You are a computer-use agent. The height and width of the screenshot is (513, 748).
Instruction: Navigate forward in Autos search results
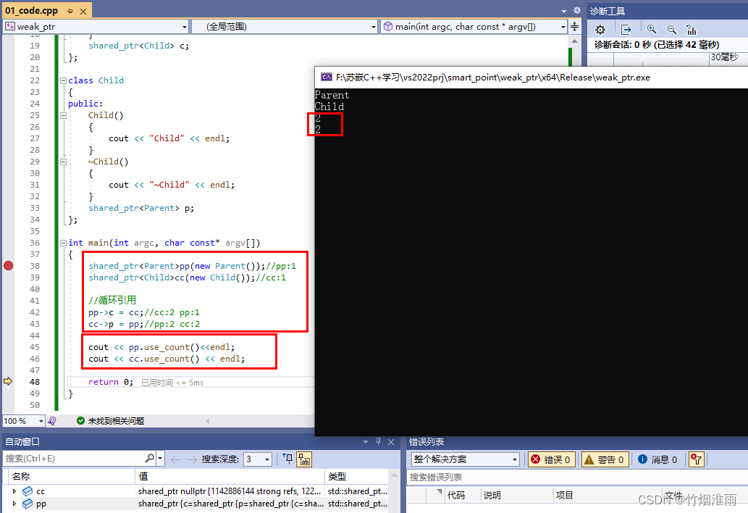pyautogui.click(x=192, y=459)
